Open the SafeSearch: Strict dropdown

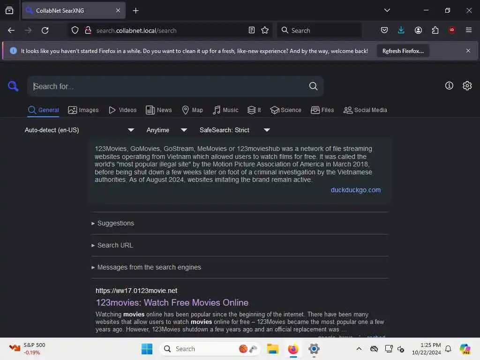tap(234, 130)
